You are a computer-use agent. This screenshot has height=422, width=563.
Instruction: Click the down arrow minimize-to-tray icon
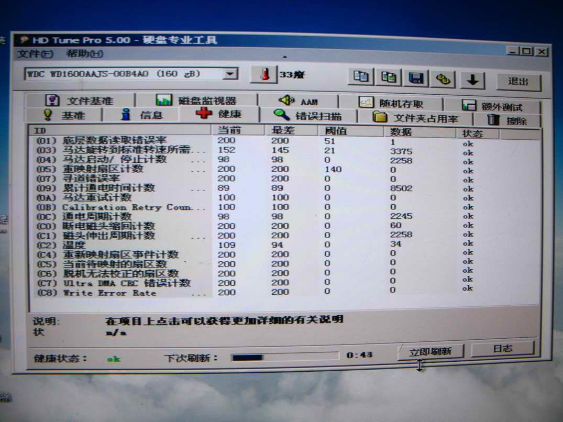(472, 81)
